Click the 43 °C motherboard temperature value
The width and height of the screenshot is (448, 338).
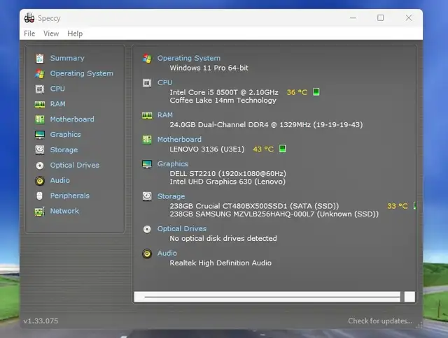coord(263,149)
